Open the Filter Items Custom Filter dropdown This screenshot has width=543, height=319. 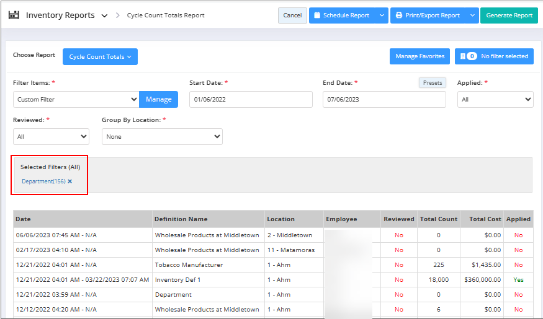(x=76, y=100)
